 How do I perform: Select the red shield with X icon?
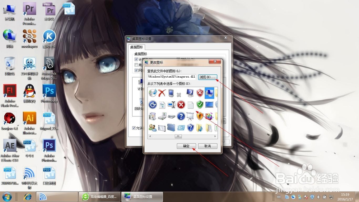pos(200,93)
